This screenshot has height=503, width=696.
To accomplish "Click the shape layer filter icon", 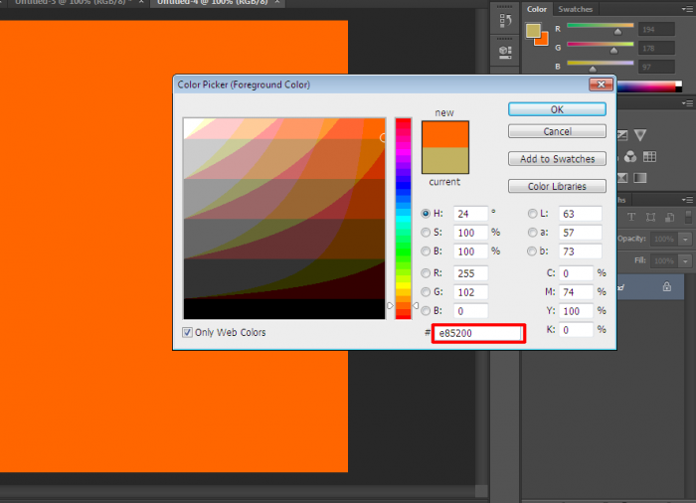I will (x=650, y=217).
